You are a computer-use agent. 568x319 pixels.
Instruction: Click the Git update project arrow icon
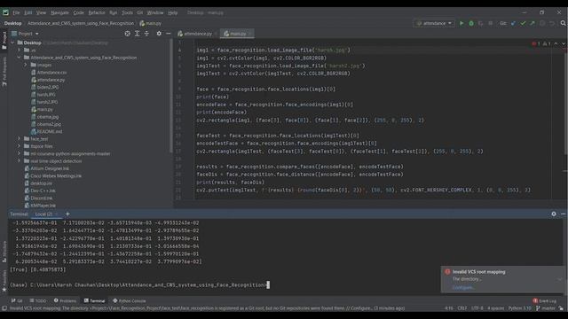[x=513, y=23]
